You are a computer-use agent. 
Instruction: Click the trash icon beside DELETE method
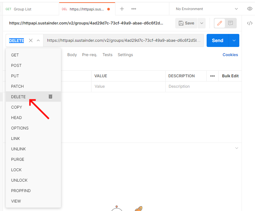coord(50,97)
